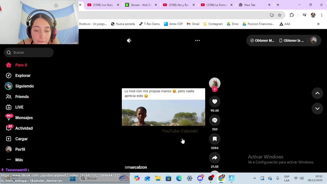The height and width of the screenshot is (184, 327).
Task: Open the AAA bookmark
Action: pyautogui.click(x=285, y=24)
